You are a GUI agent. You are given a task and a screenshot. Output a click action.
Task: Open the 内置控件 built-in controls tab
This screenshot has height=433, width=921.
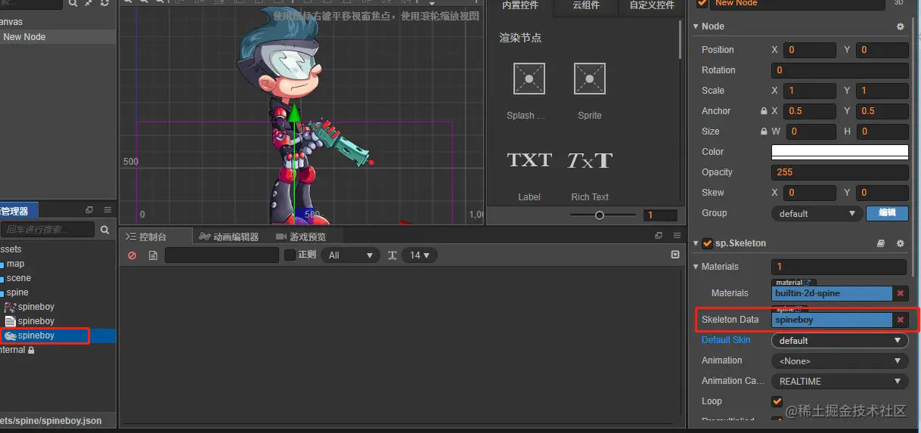(520, 5)
